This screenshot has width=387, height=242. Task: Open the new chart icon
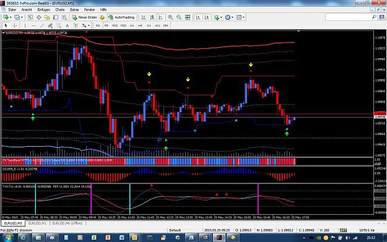[x=6, y=17]
